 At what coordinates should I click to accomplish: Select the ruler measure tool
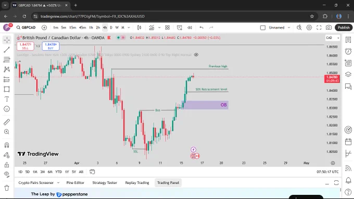[x=7, y=122]
